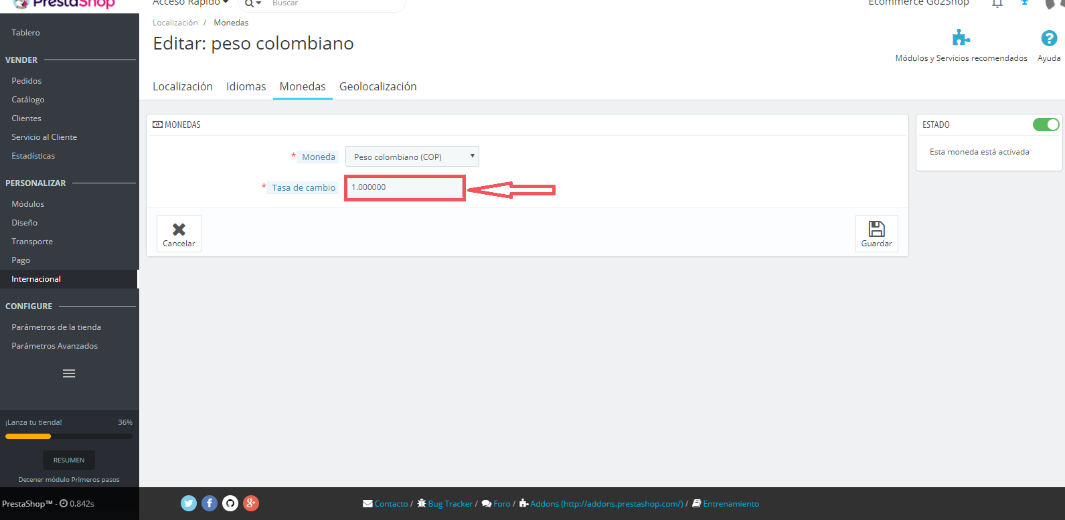Open Servicio al Cliente in sidebar

[44, 137]
